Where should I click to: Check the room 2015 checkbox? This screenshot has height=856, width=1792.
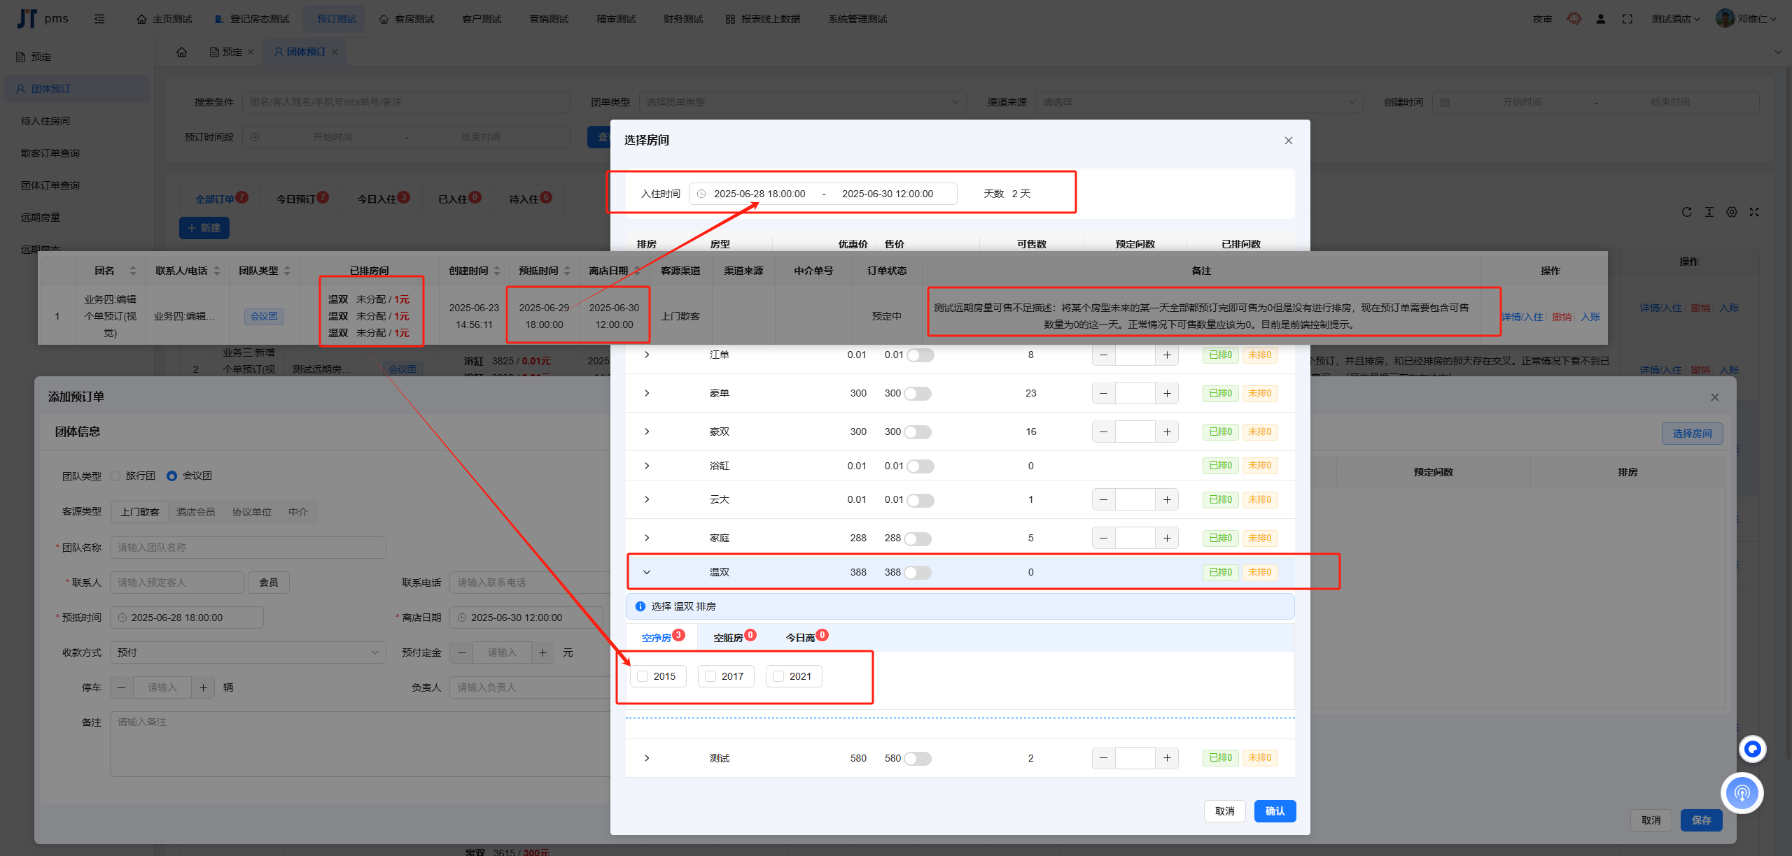[x=643, y=676]
